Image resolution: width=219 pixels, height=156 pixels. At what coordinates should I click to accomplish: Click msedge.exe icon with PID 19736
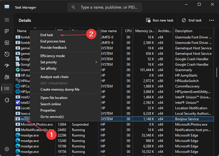click(17, 151)
